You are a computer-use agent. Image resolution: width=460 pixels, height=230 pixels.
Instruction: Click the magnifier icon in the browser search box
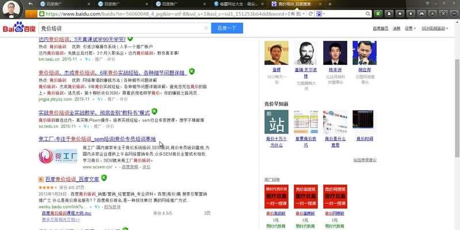pos(368,14)
